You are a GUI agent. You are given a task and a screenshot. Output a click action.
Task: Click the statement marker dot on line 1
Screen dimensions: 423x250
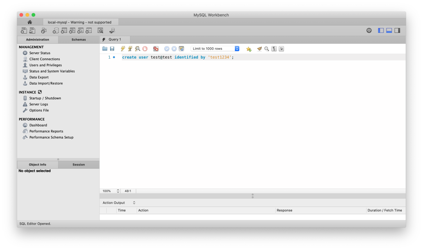click(x=114, y=57)
